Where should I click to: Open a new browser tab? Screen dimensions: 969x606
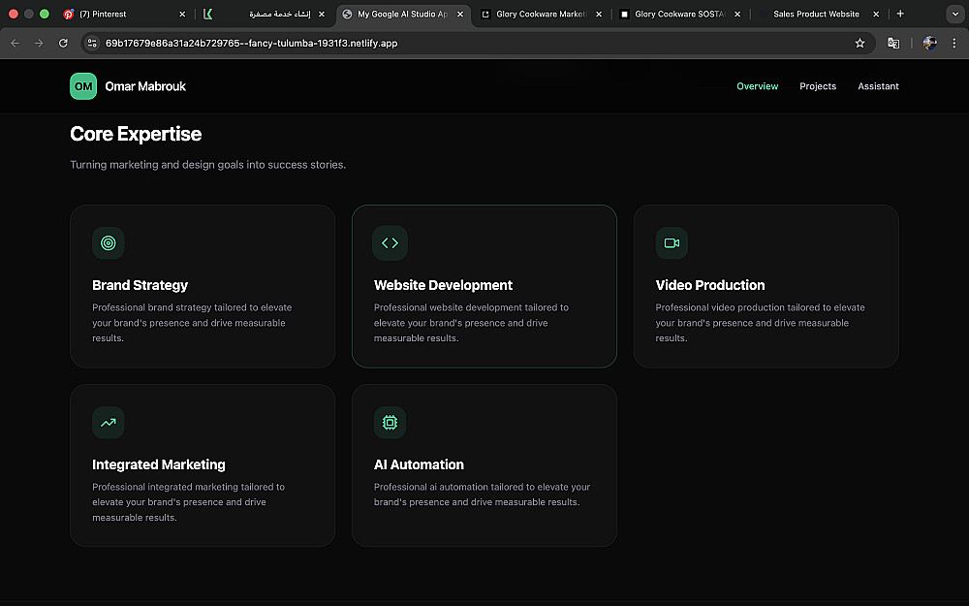tap(900, 15)
